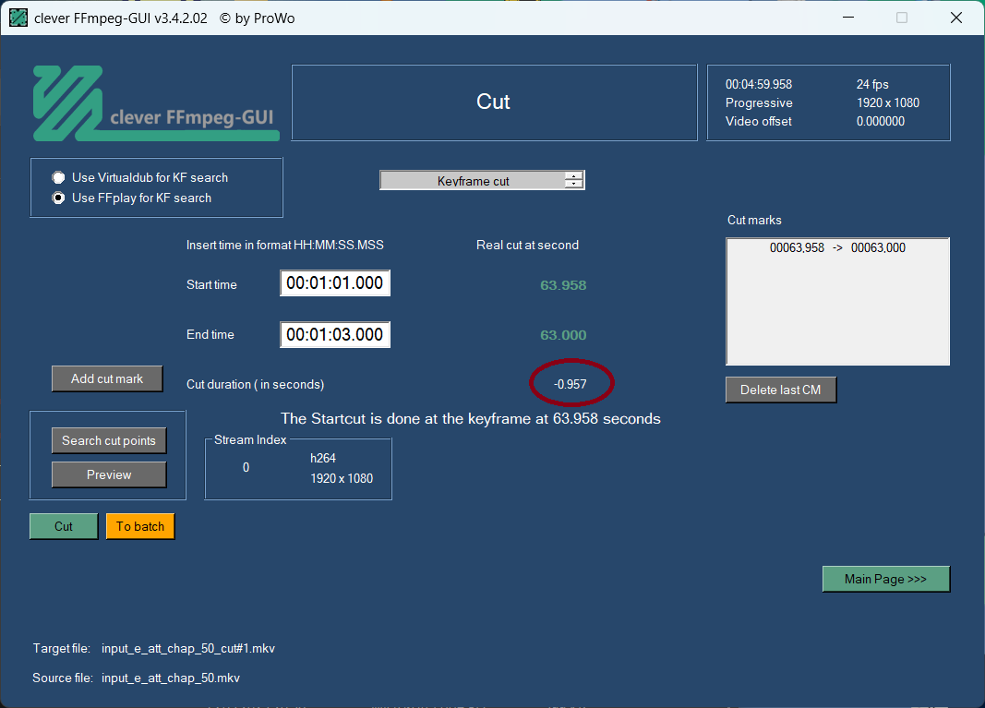Click the real start cut value 63.958

(563, 285)
